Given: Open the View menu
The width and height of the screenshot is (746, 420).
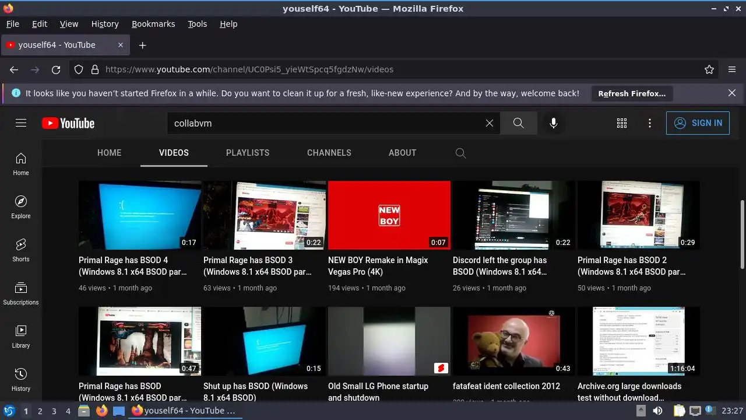Looking at the screenshot, I should click(69, 24).
